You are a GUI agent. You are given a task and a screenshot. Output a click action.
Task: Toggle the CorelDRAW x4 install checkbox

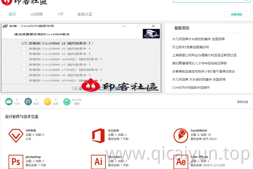24,43
